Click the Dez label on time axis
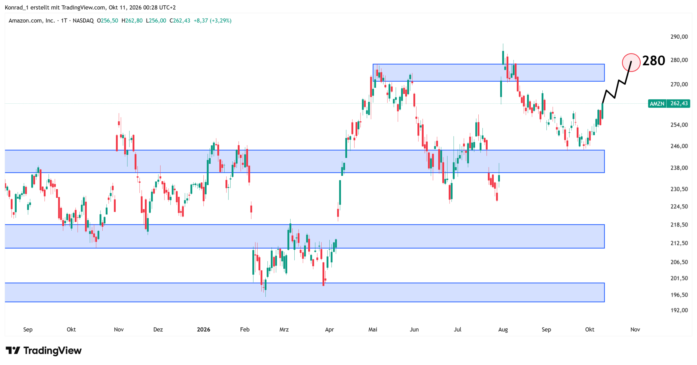Image resolution: width=697 pixels, height=365 pixels. tap(158, 330)
